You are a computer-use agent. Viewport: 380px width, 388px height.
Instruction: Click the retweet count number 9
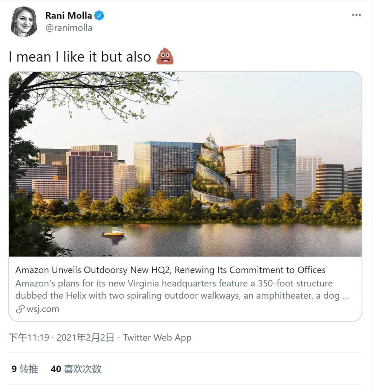coord(14,369)
